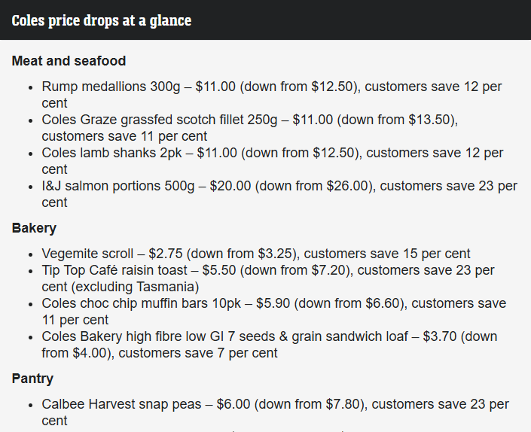Viewport: 531px width, 432px height.
Task: Click the Coles Graze grassfed scotch fillet item
Action: [x=250, y=128]
